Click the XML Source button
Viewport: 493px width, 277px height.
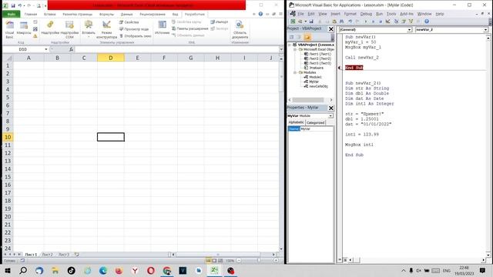[x=163, y=28]
